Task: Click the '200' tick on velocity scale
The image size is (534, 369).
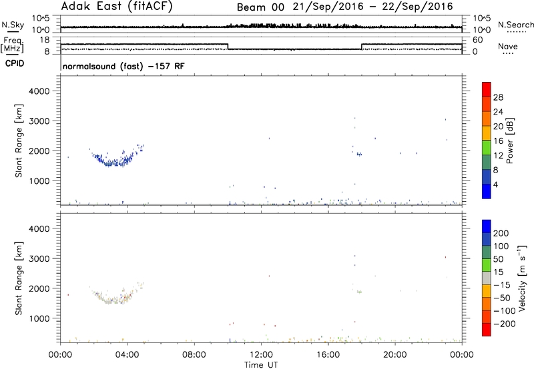Action: (501, 233)
